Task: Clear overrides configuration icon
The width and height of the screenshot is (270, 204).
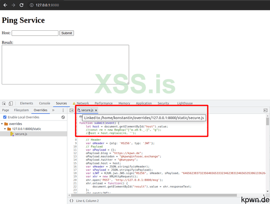Action: pos(63,117)
